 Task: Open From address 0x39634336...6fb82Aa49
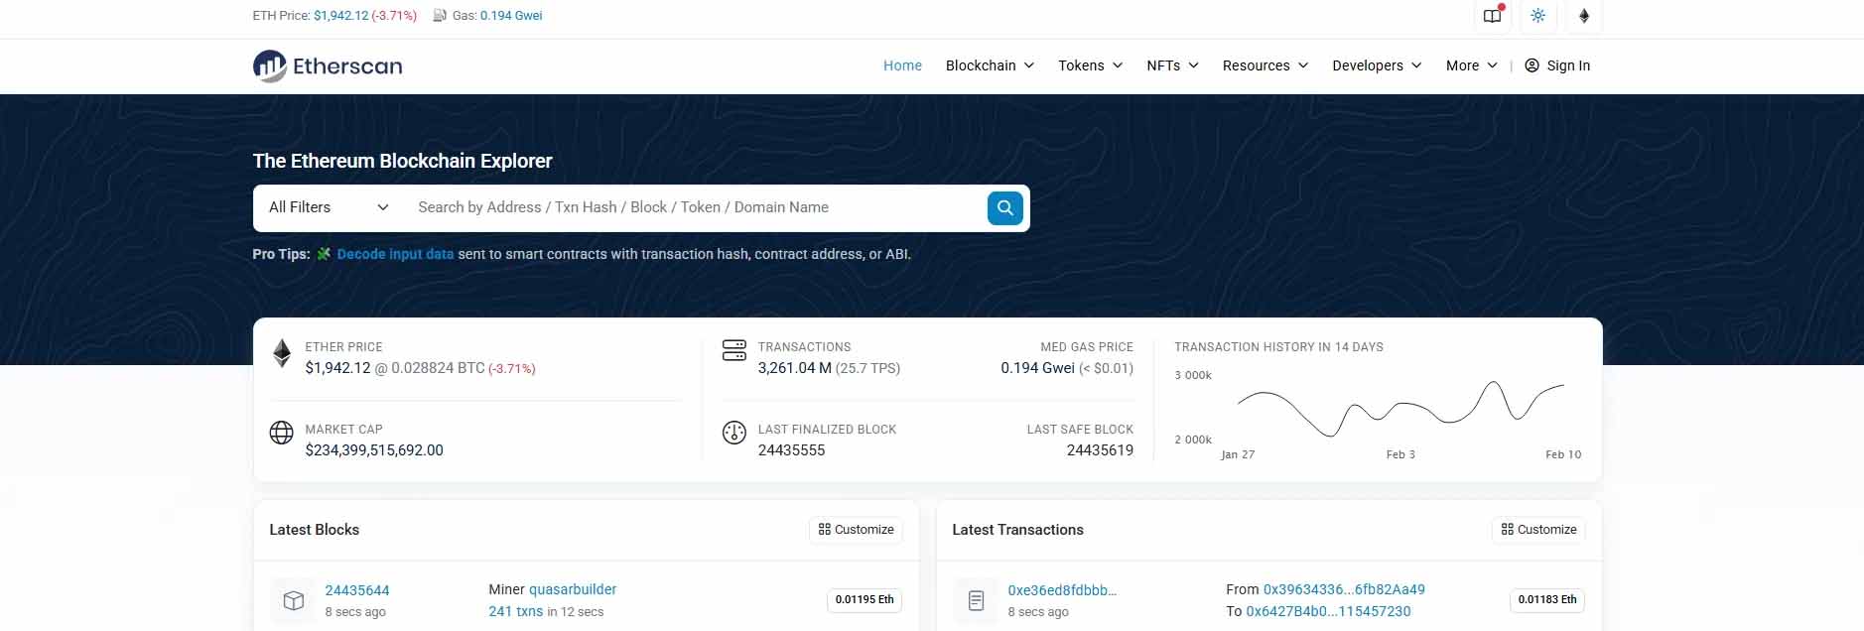[x=1344, y=589]
